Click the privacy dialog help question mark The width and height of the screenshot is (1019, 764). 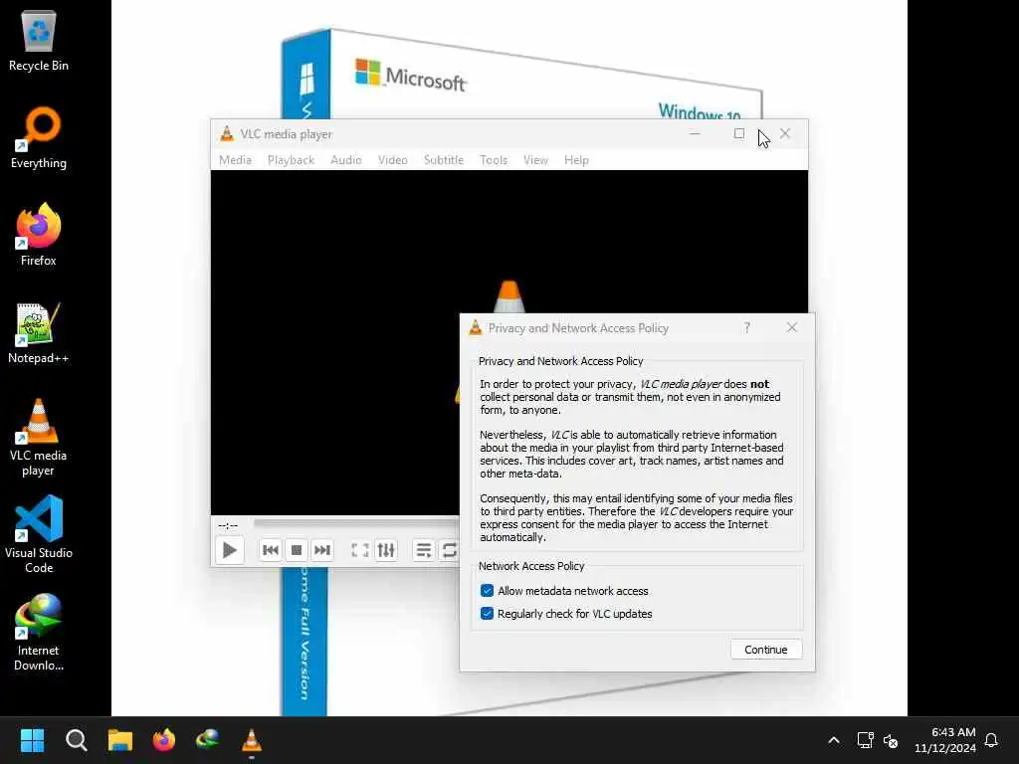coord(747,327)
